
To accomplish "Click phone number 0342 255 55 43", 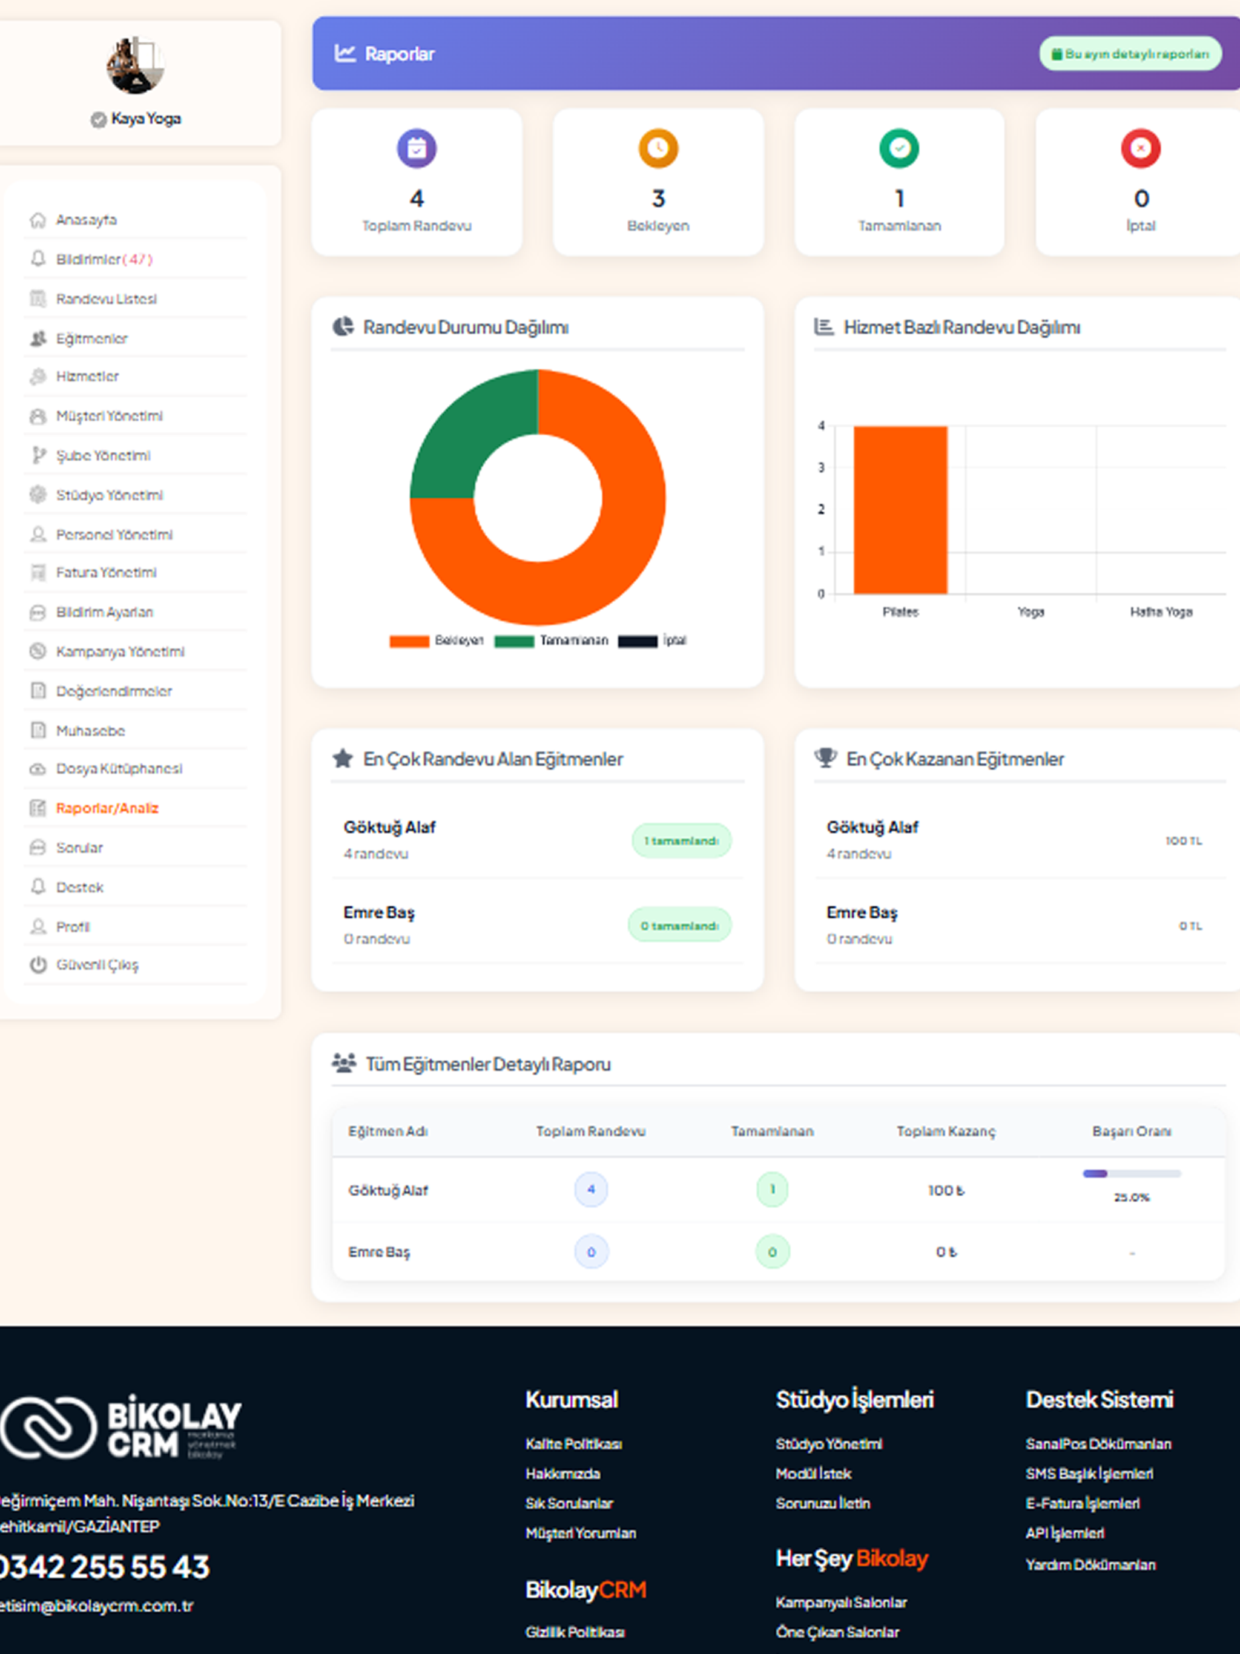I will tap(105, 1566).
